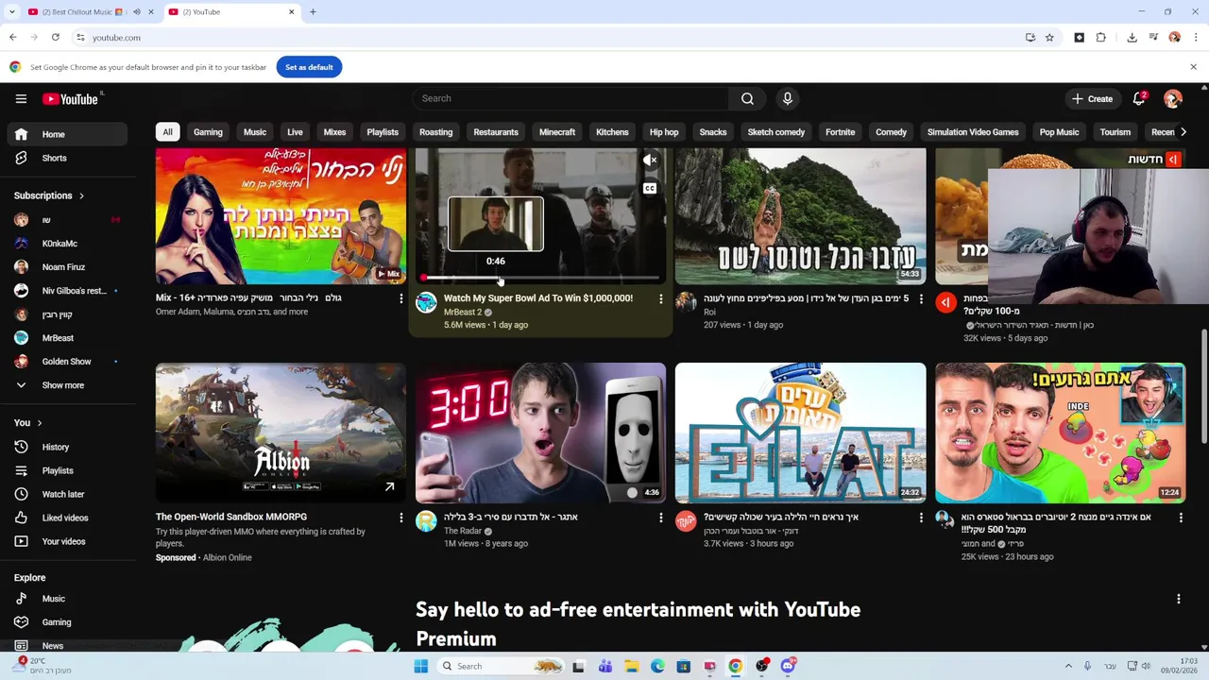The image size is (1209, 680).
Task: Open Chrome tab search dropdown
Action: pos(11,12)
